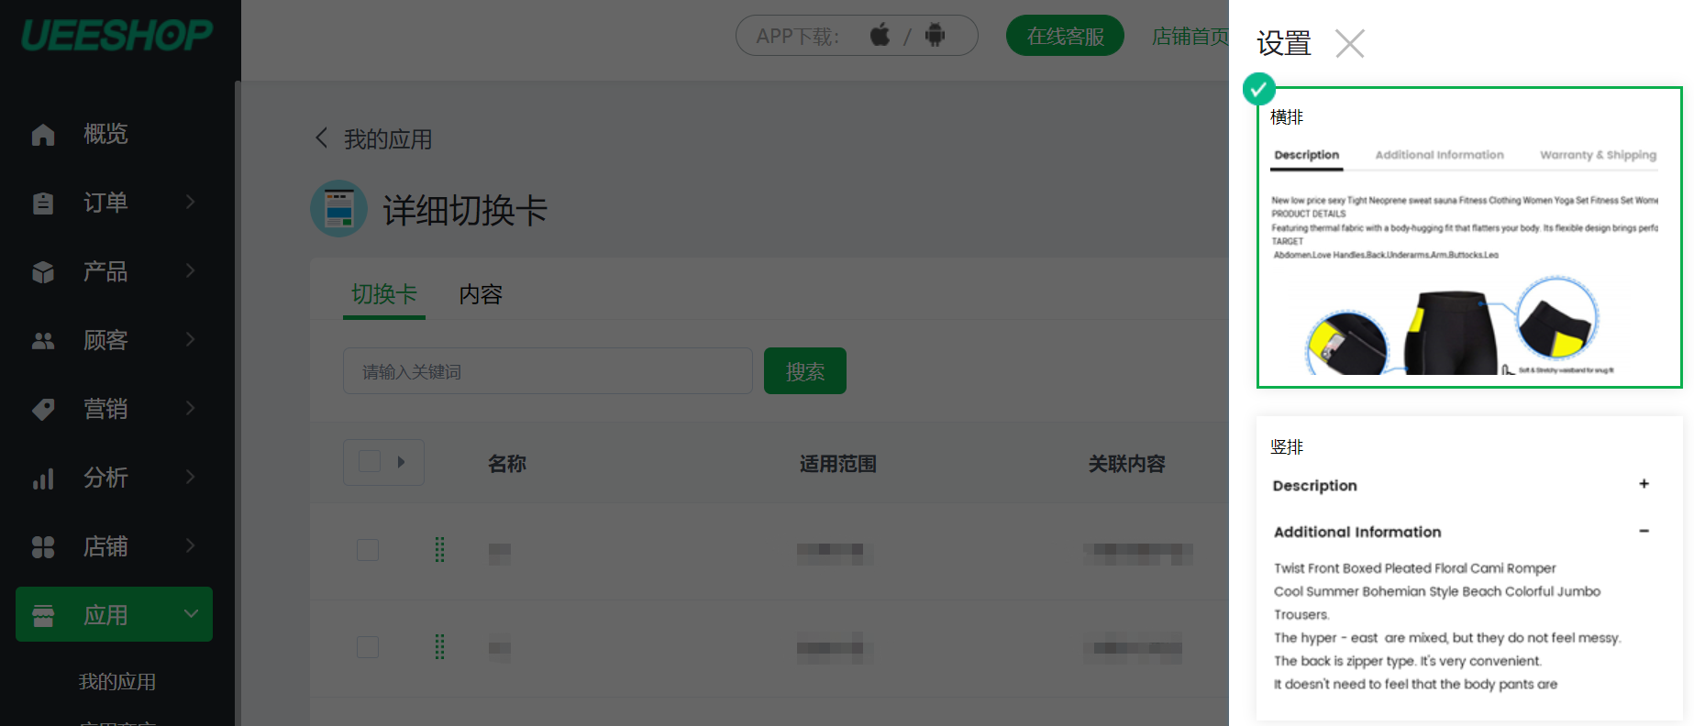Go back using the 我的应用 back arrow

point(321,138)
